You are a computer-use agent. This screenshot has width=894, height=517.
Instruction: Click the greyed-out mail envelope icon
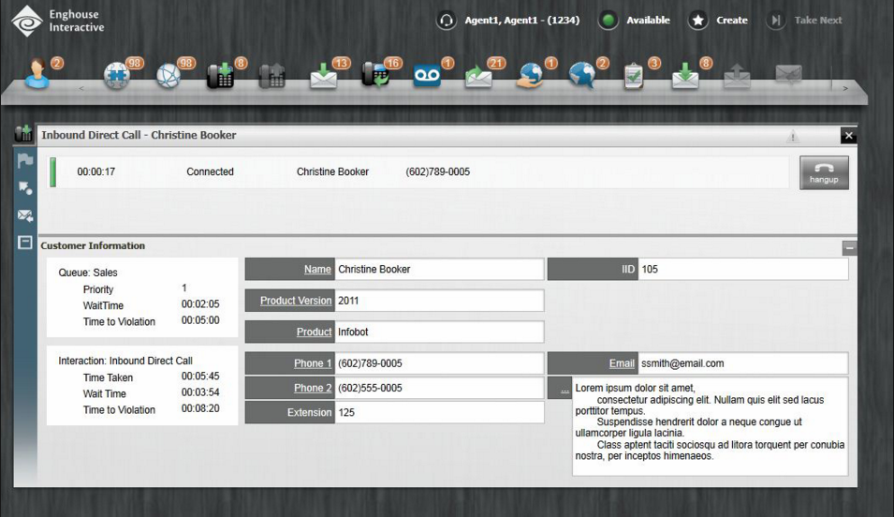pyautogui.click(x=789, y=74)
